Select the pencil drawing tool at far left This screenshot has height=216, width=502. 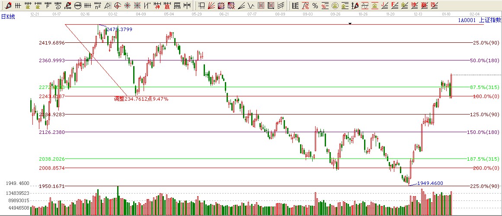(x=8, y=6)
